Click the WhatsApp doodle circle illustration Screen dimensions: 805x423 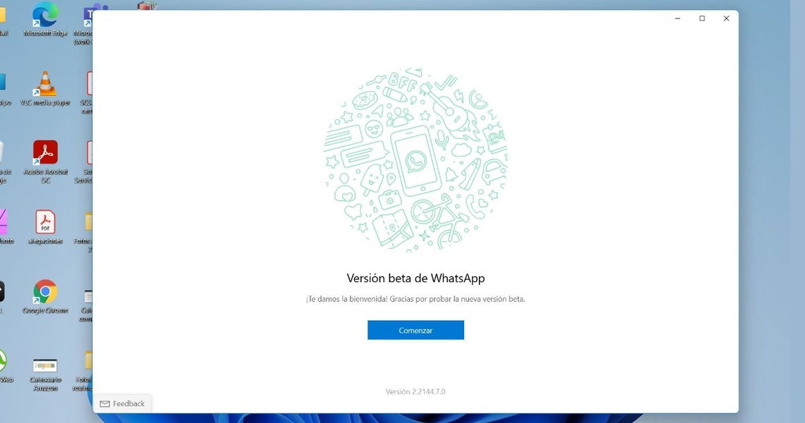[x=416, y=159]
